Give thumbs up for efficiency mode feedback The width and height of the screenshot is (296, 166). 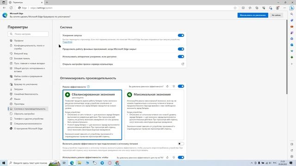pyautogui.click(x=167, y=86)
